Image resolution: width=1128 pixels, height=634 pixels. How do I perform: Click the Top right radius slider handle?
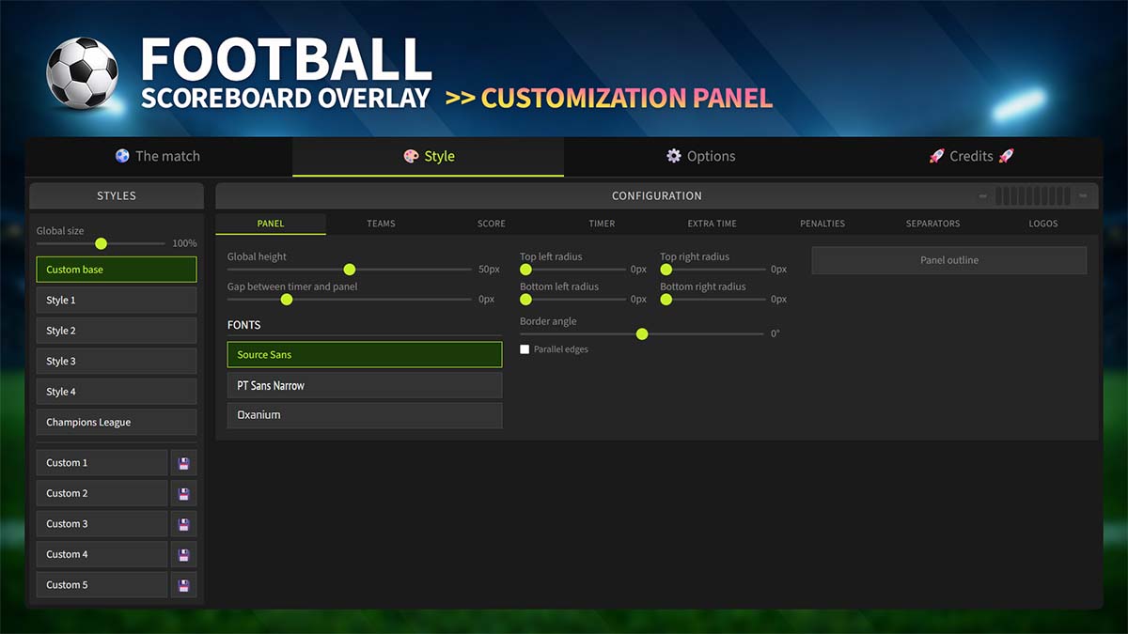pos(666,270)
